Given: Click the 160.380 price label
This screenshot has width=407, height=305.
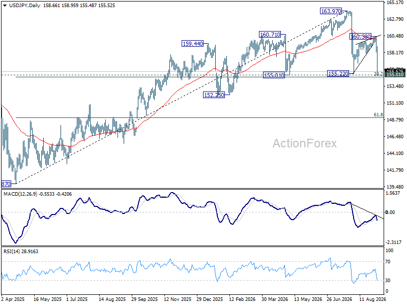Looking at the screenshot, I should 361,37.
